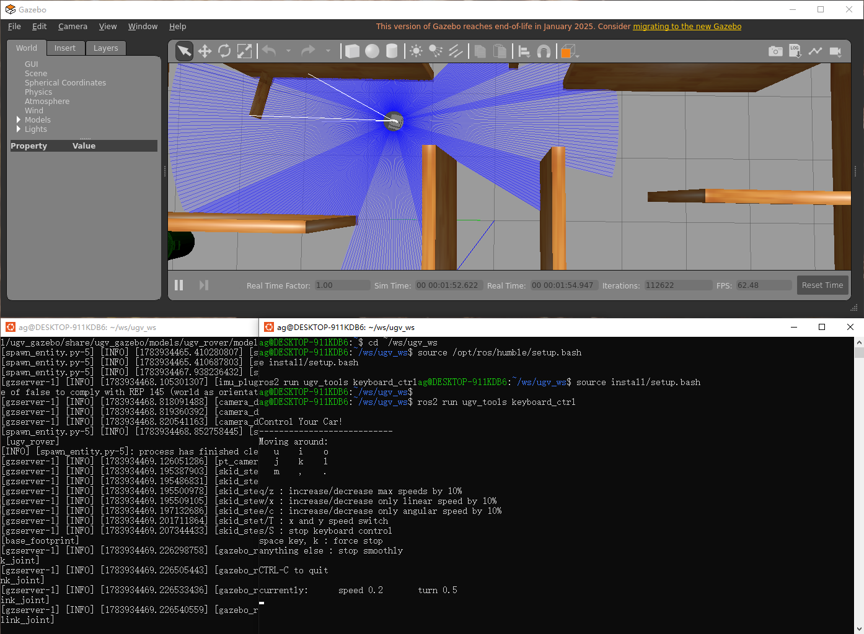Select the arrow selection mode tool
This screenshot has height=634, width=864.
[185, 51]
